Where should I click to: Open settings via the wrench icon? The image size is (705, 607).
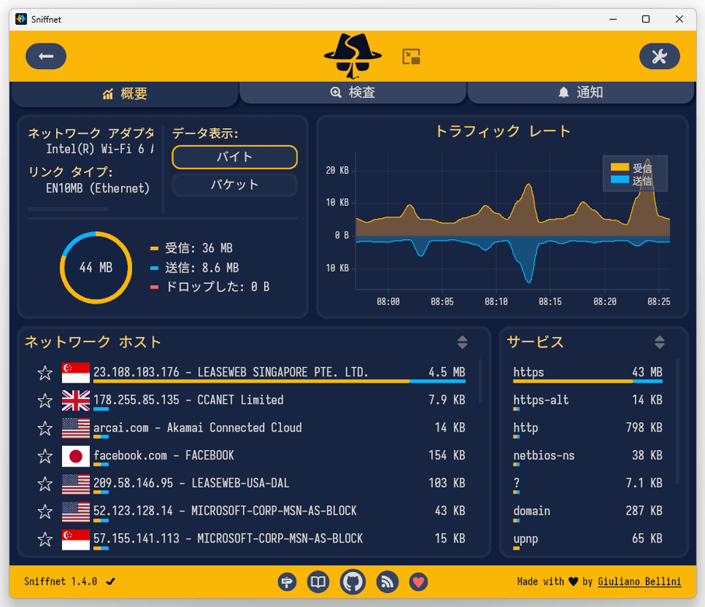point(659,56)
